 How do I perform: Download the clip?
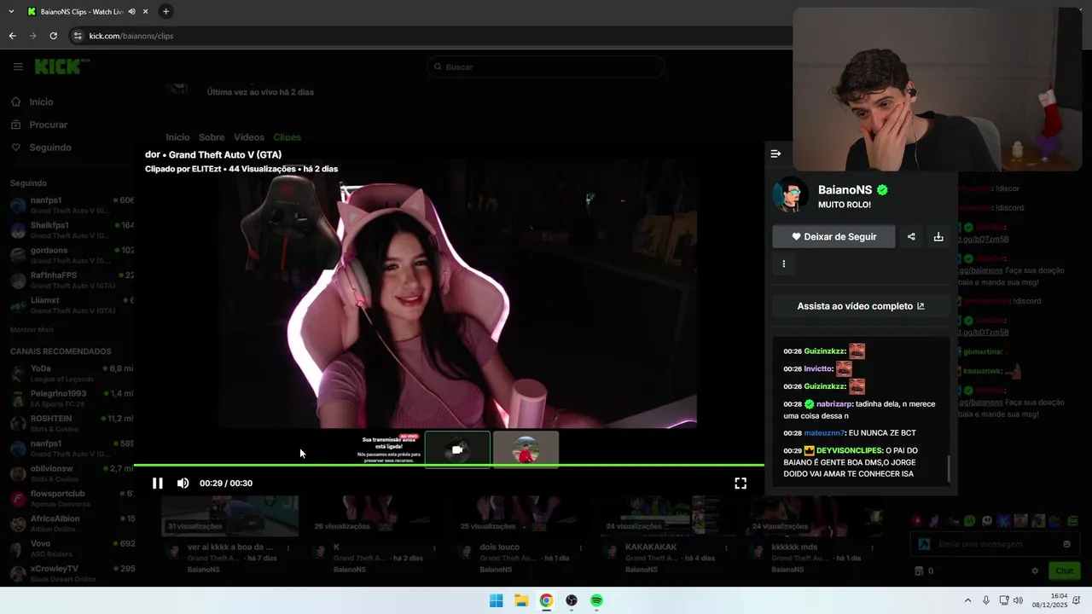coord(938,236)
